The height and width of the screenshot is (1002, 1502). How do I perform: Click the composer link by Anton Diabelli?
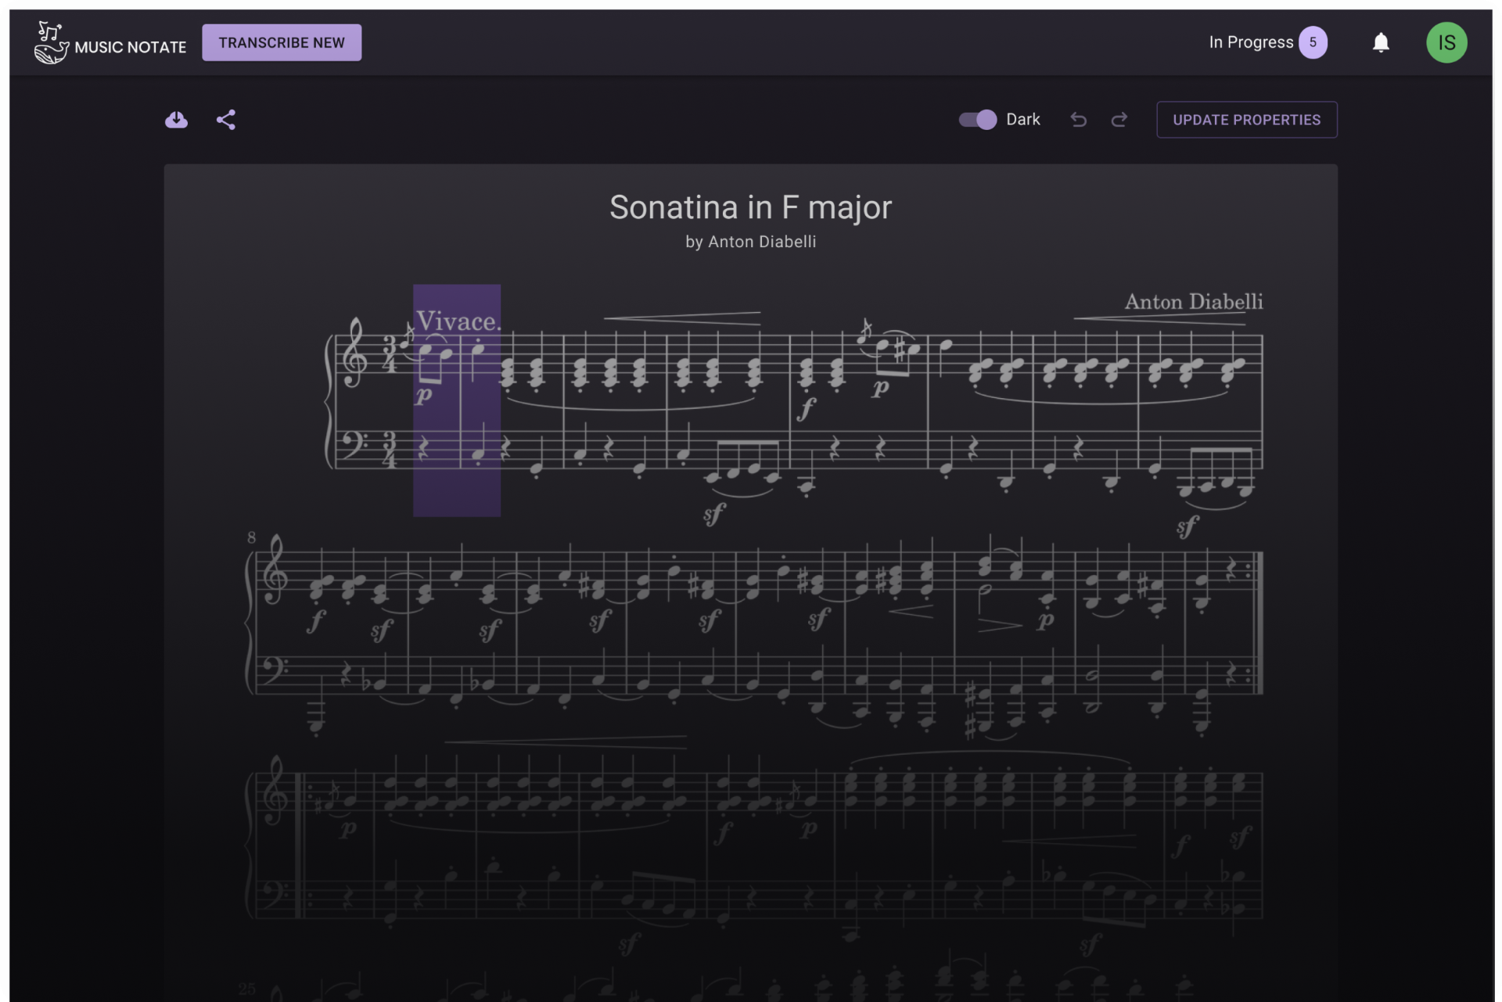(x=750, y=242)
